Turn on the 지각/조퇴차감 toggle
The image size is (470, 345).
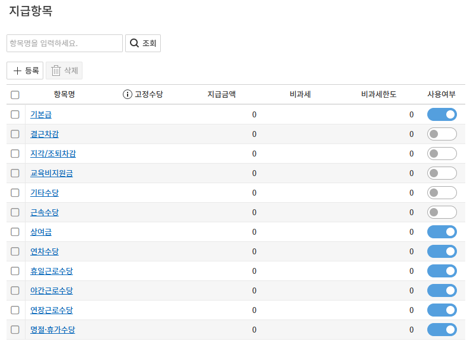(x=442, y=154)
